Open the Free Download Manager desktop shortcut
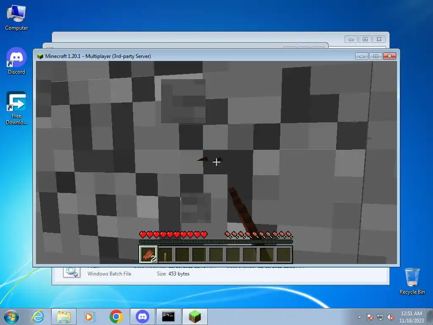Viewport: 433px width, 325px height. pyautogui.click(x=16, y=108)
